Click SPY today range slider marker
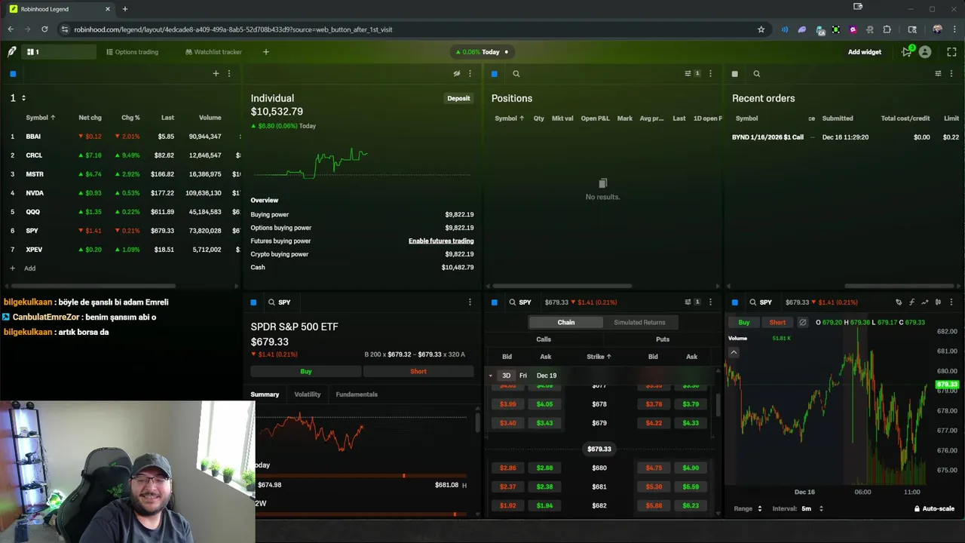This screenshot has height=543, width=965. click(404, 476)
